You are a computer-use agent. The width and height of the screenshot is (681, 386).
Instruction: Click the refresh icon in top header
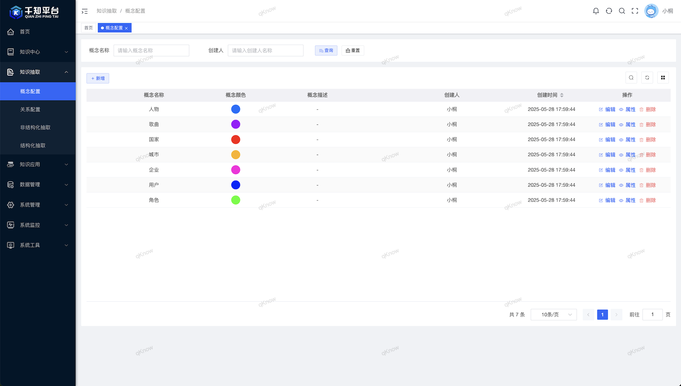pyautogui.click(x=609, y=11)
